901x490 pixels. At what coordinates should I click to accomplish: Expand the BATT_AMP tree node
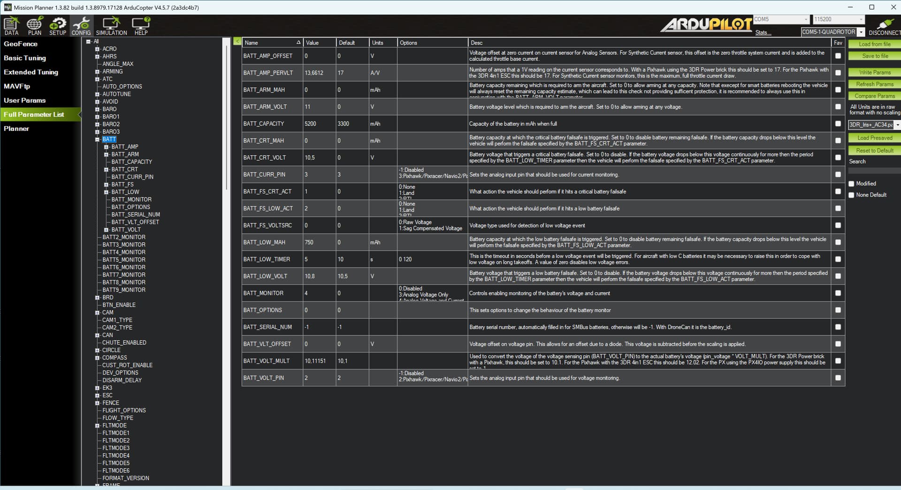[x=107, y=147]
